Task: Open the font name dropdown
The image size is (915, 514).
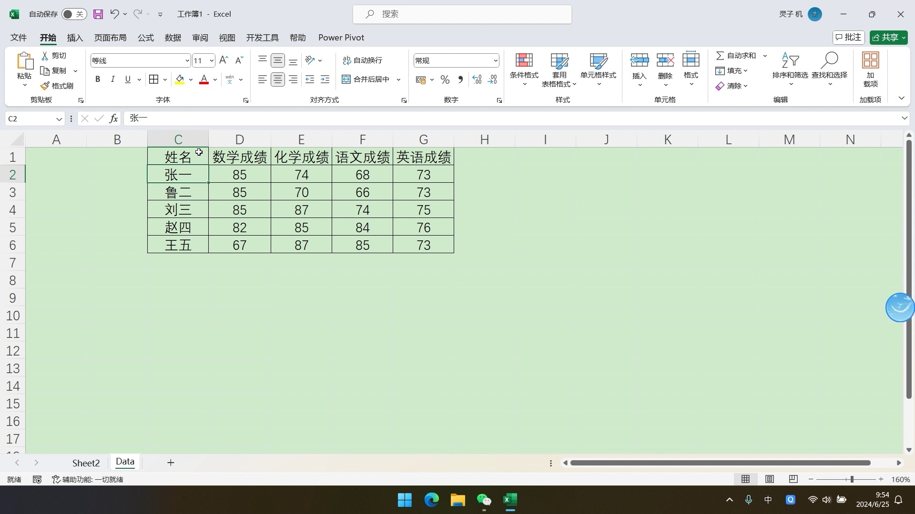Action: (x=186, y=60)
